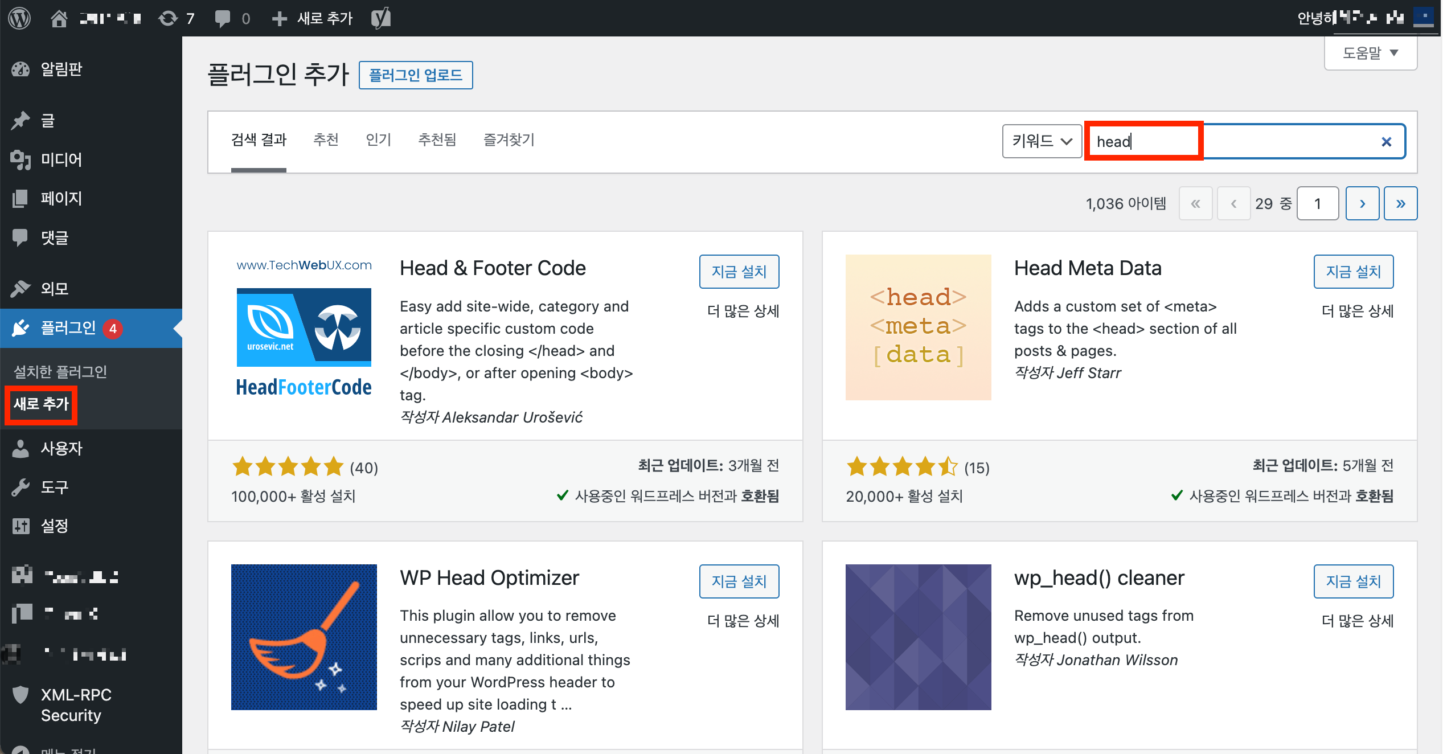Screen dimensions: 1443x754
Task: Open the comments bubble icon in admin bar
Action: point(223,18)
